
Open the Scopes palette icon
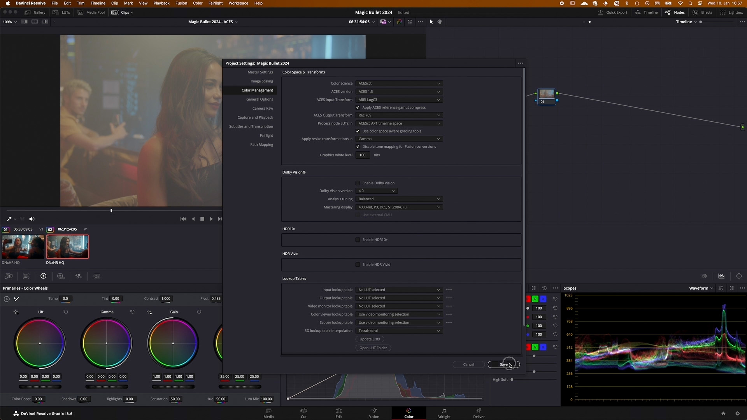tap(721, 276)
